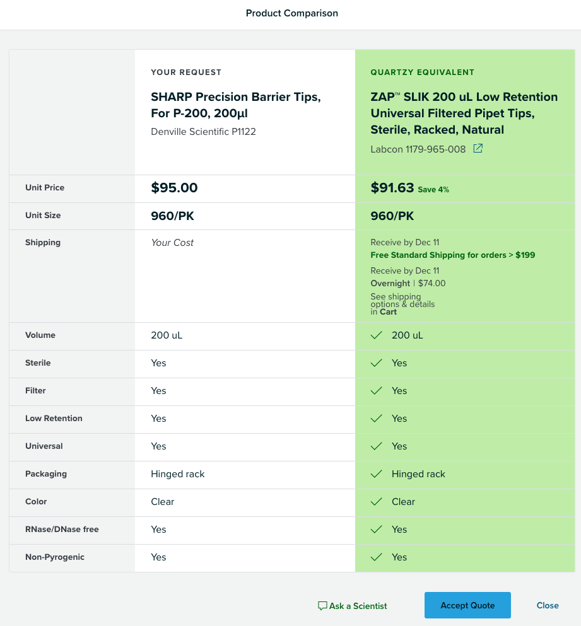
Task: Open the Cart link in shipping details
Action: click(388, 312)
